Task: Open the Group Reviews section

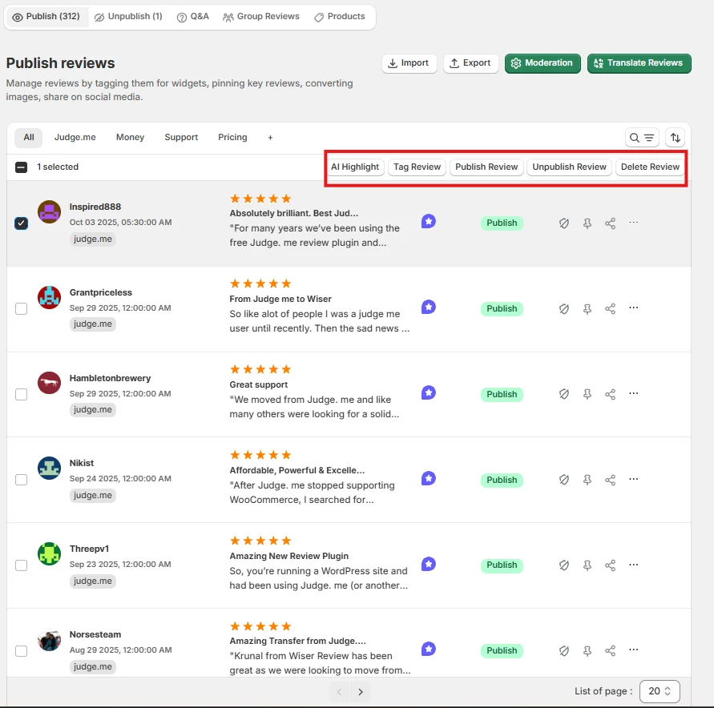Action: 260,15
